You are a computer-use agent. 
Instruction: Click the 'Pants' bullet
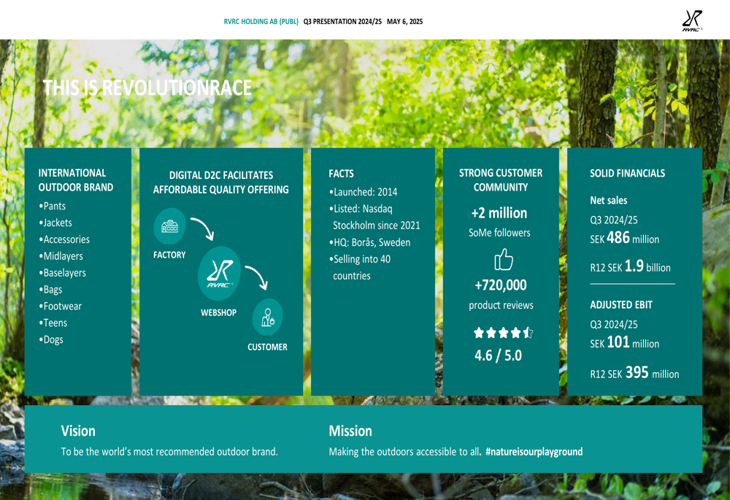point(52,207)
